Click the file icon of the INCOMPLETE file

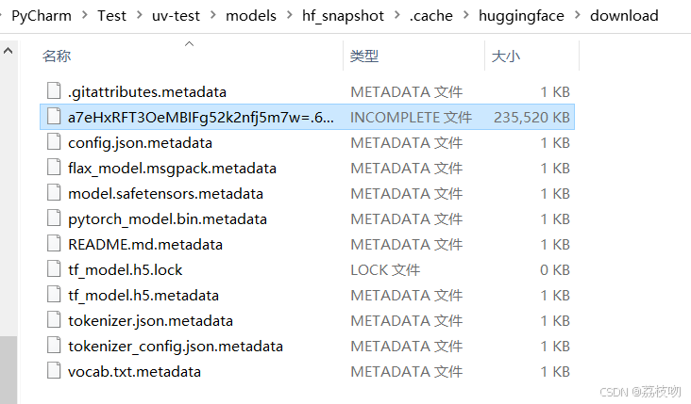(54, 117)
